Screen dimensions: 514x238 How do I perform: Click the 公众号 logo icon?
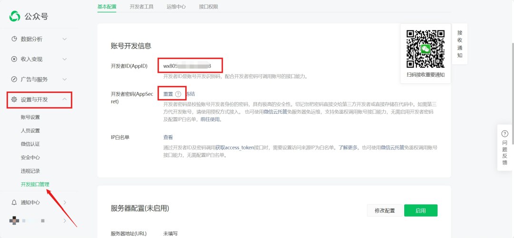click(x=15, y=16)
